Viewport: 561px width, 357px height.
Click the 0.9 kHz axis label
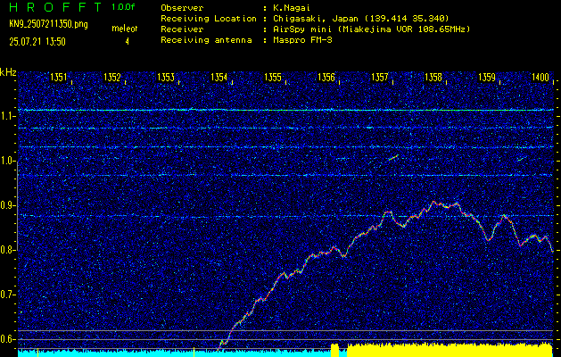(x=7, y=205)
